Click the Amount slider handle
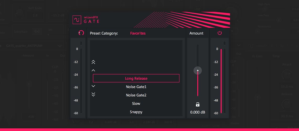This screenshot has width=299, height=131. (x=198, y=70)
